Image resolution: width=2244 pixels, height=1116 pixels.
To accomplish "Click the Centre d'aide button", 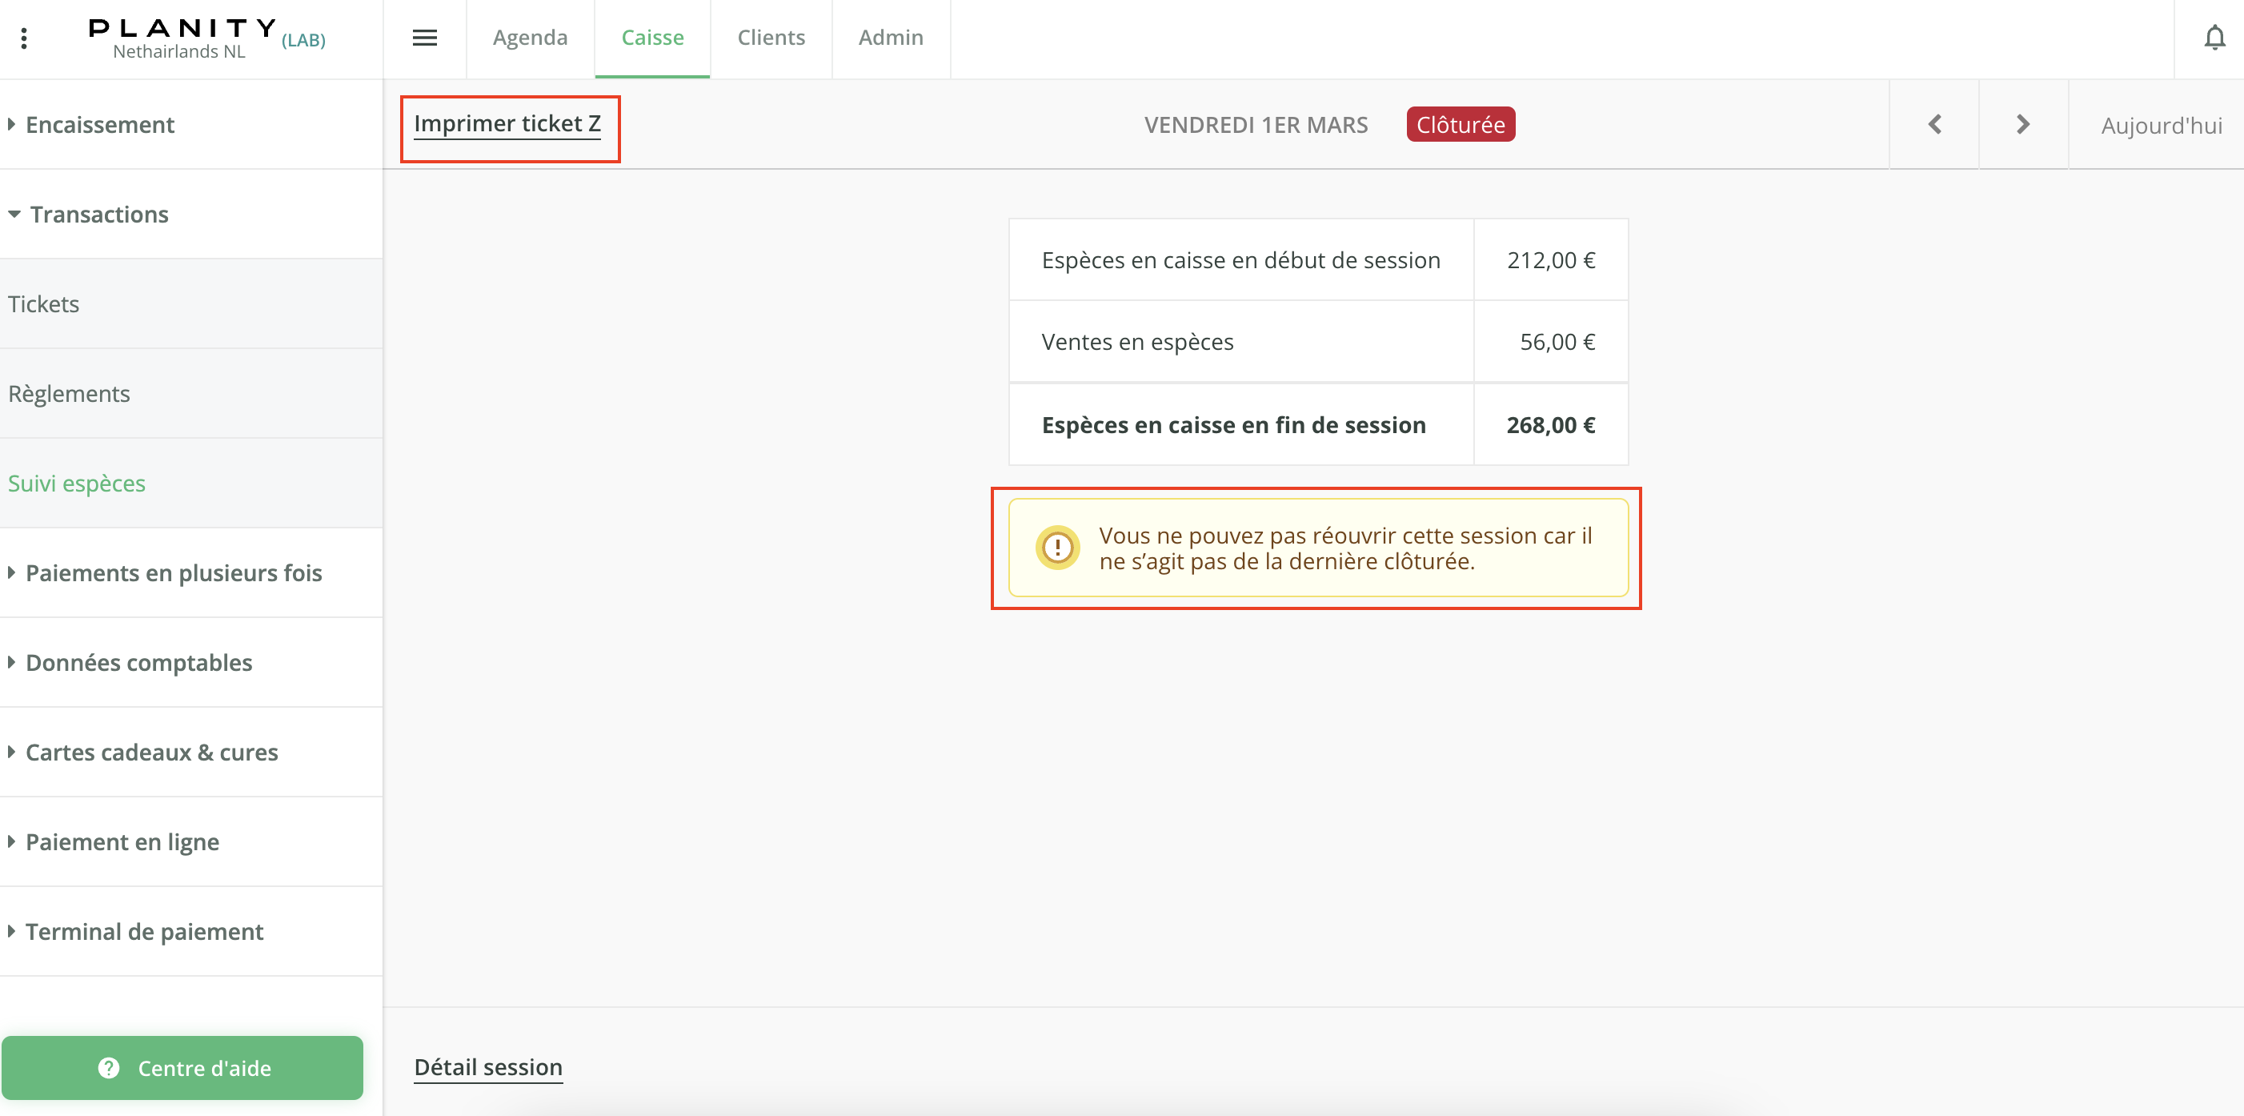I will 183,1068.
